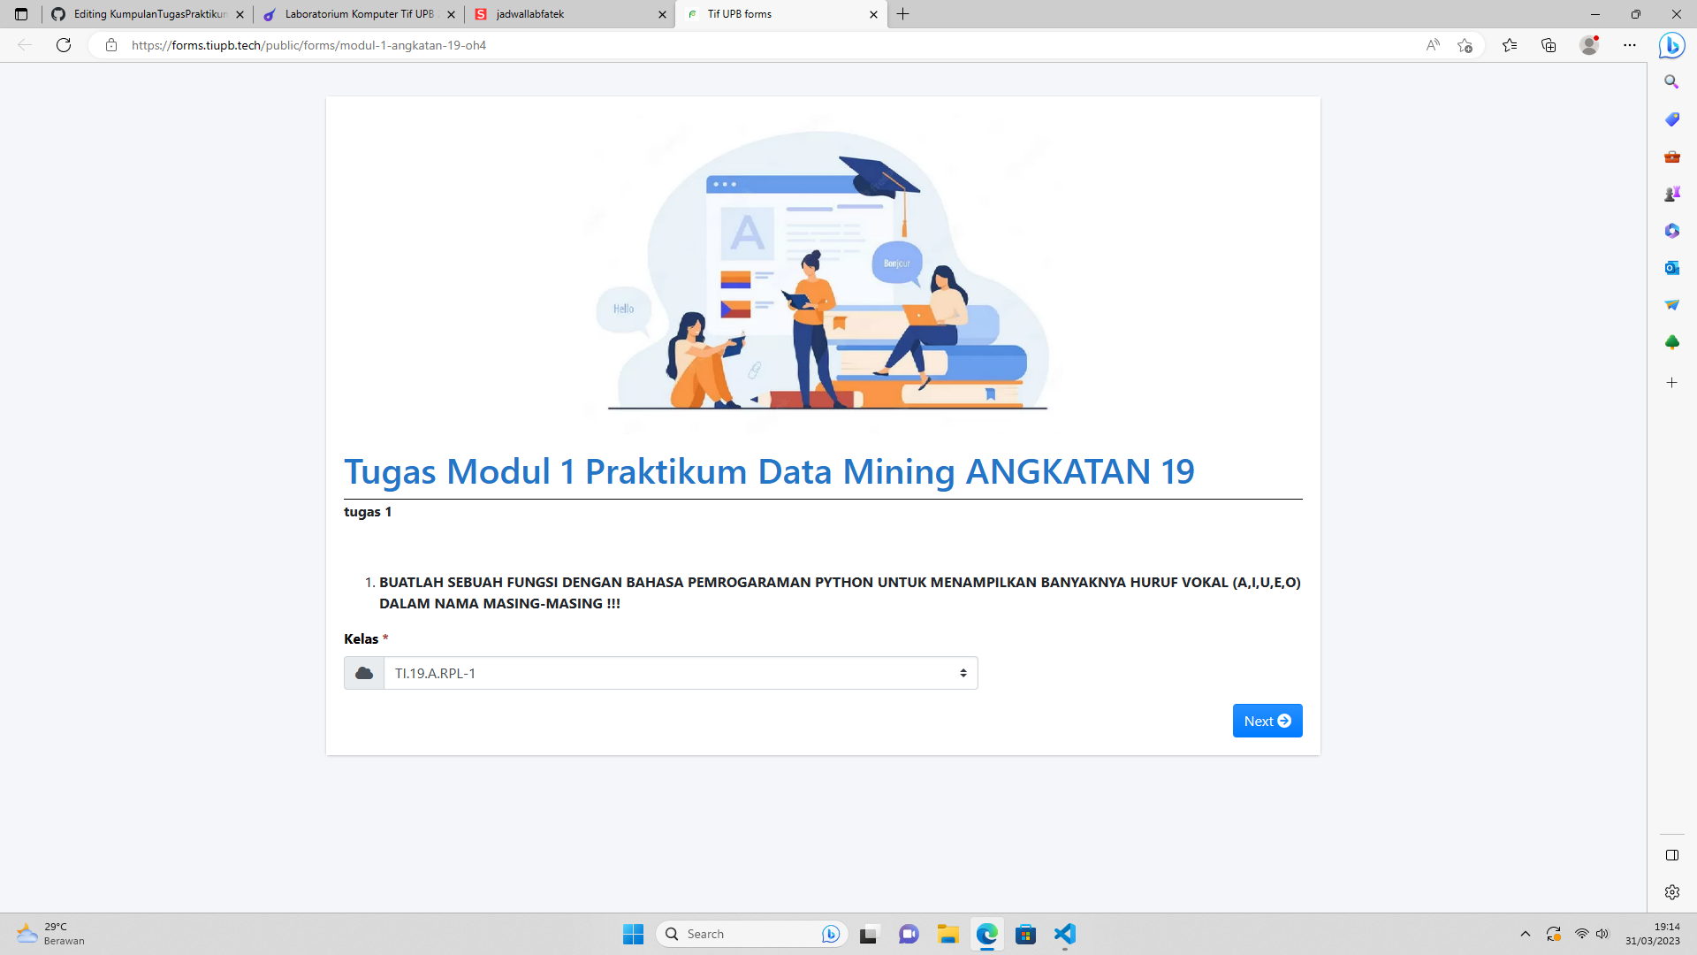Open Outlook from the sidebar

point(1672,268)
